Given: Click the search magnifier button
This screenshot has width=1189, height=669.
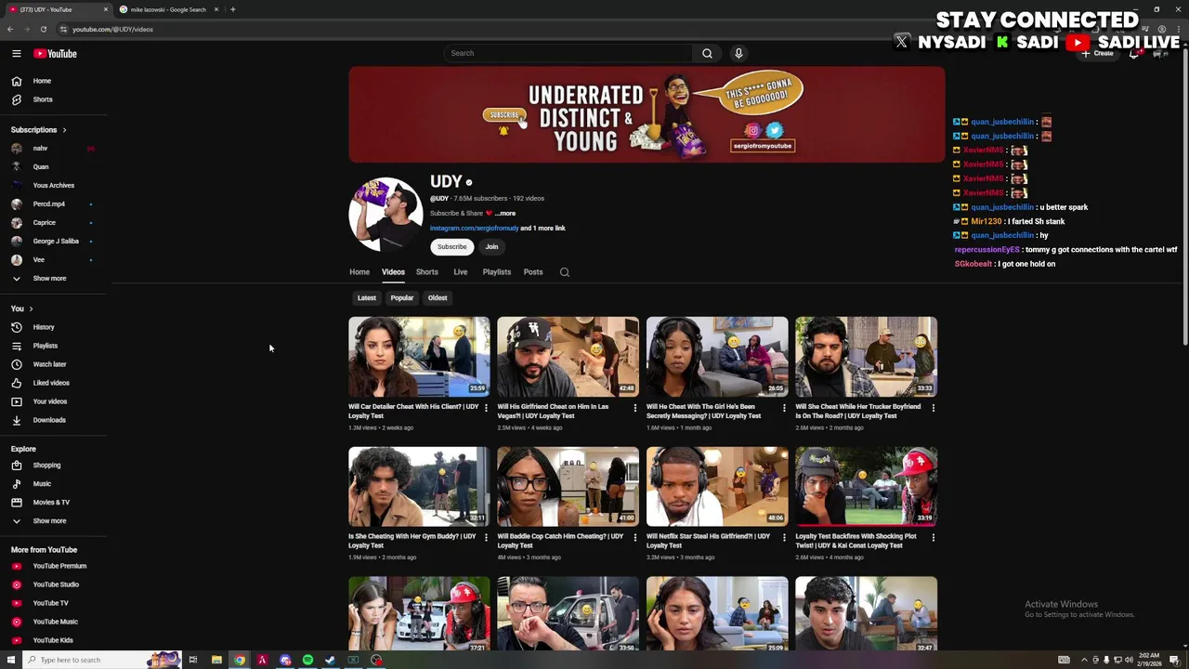Looking at the screenshot, I should point(707,53).
